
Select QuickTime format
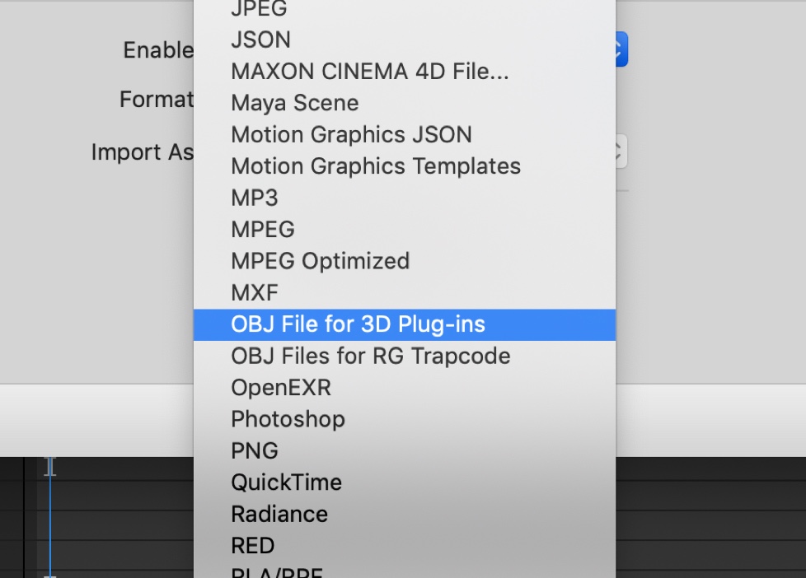point(405,482)
